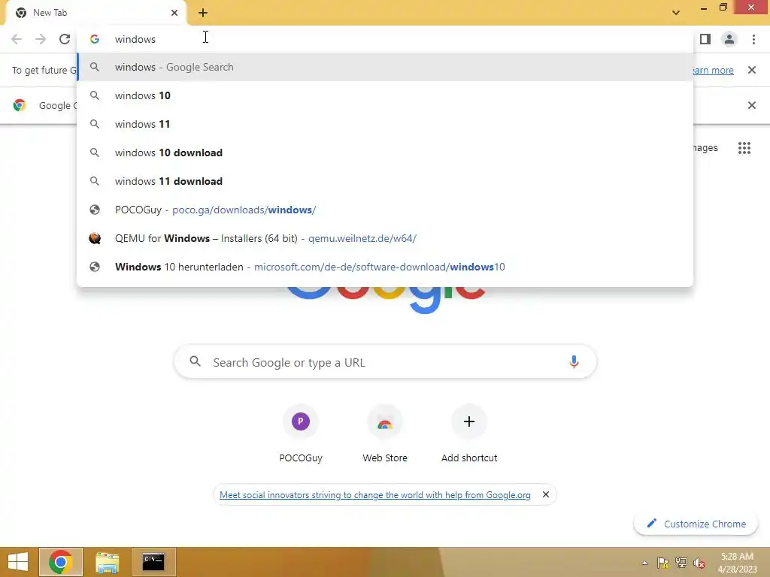
Task: Open the profile avatar menu
Action: click(729, 39)
